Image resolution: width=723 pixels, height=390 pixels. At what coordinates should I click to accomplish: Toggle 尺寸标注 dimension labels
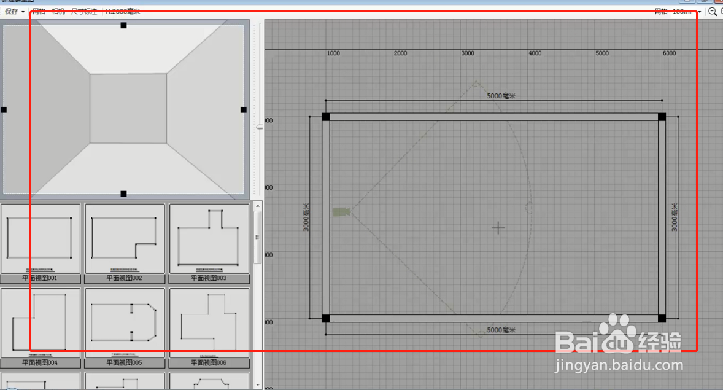pyautogui.click(x=84, y=12)
